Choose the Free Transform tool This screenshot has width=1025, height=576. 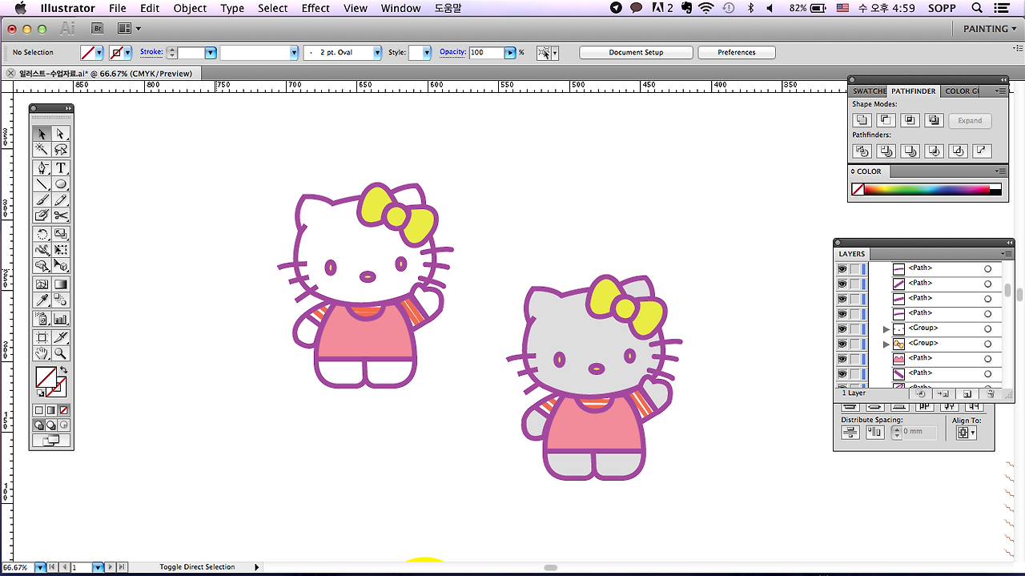click(x=61, y=250)
